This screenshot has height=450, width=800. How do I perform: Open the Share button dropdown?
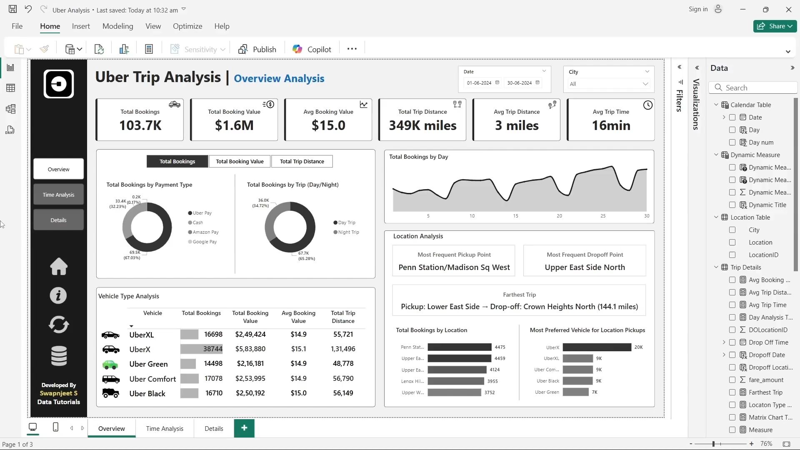(775, 26)
